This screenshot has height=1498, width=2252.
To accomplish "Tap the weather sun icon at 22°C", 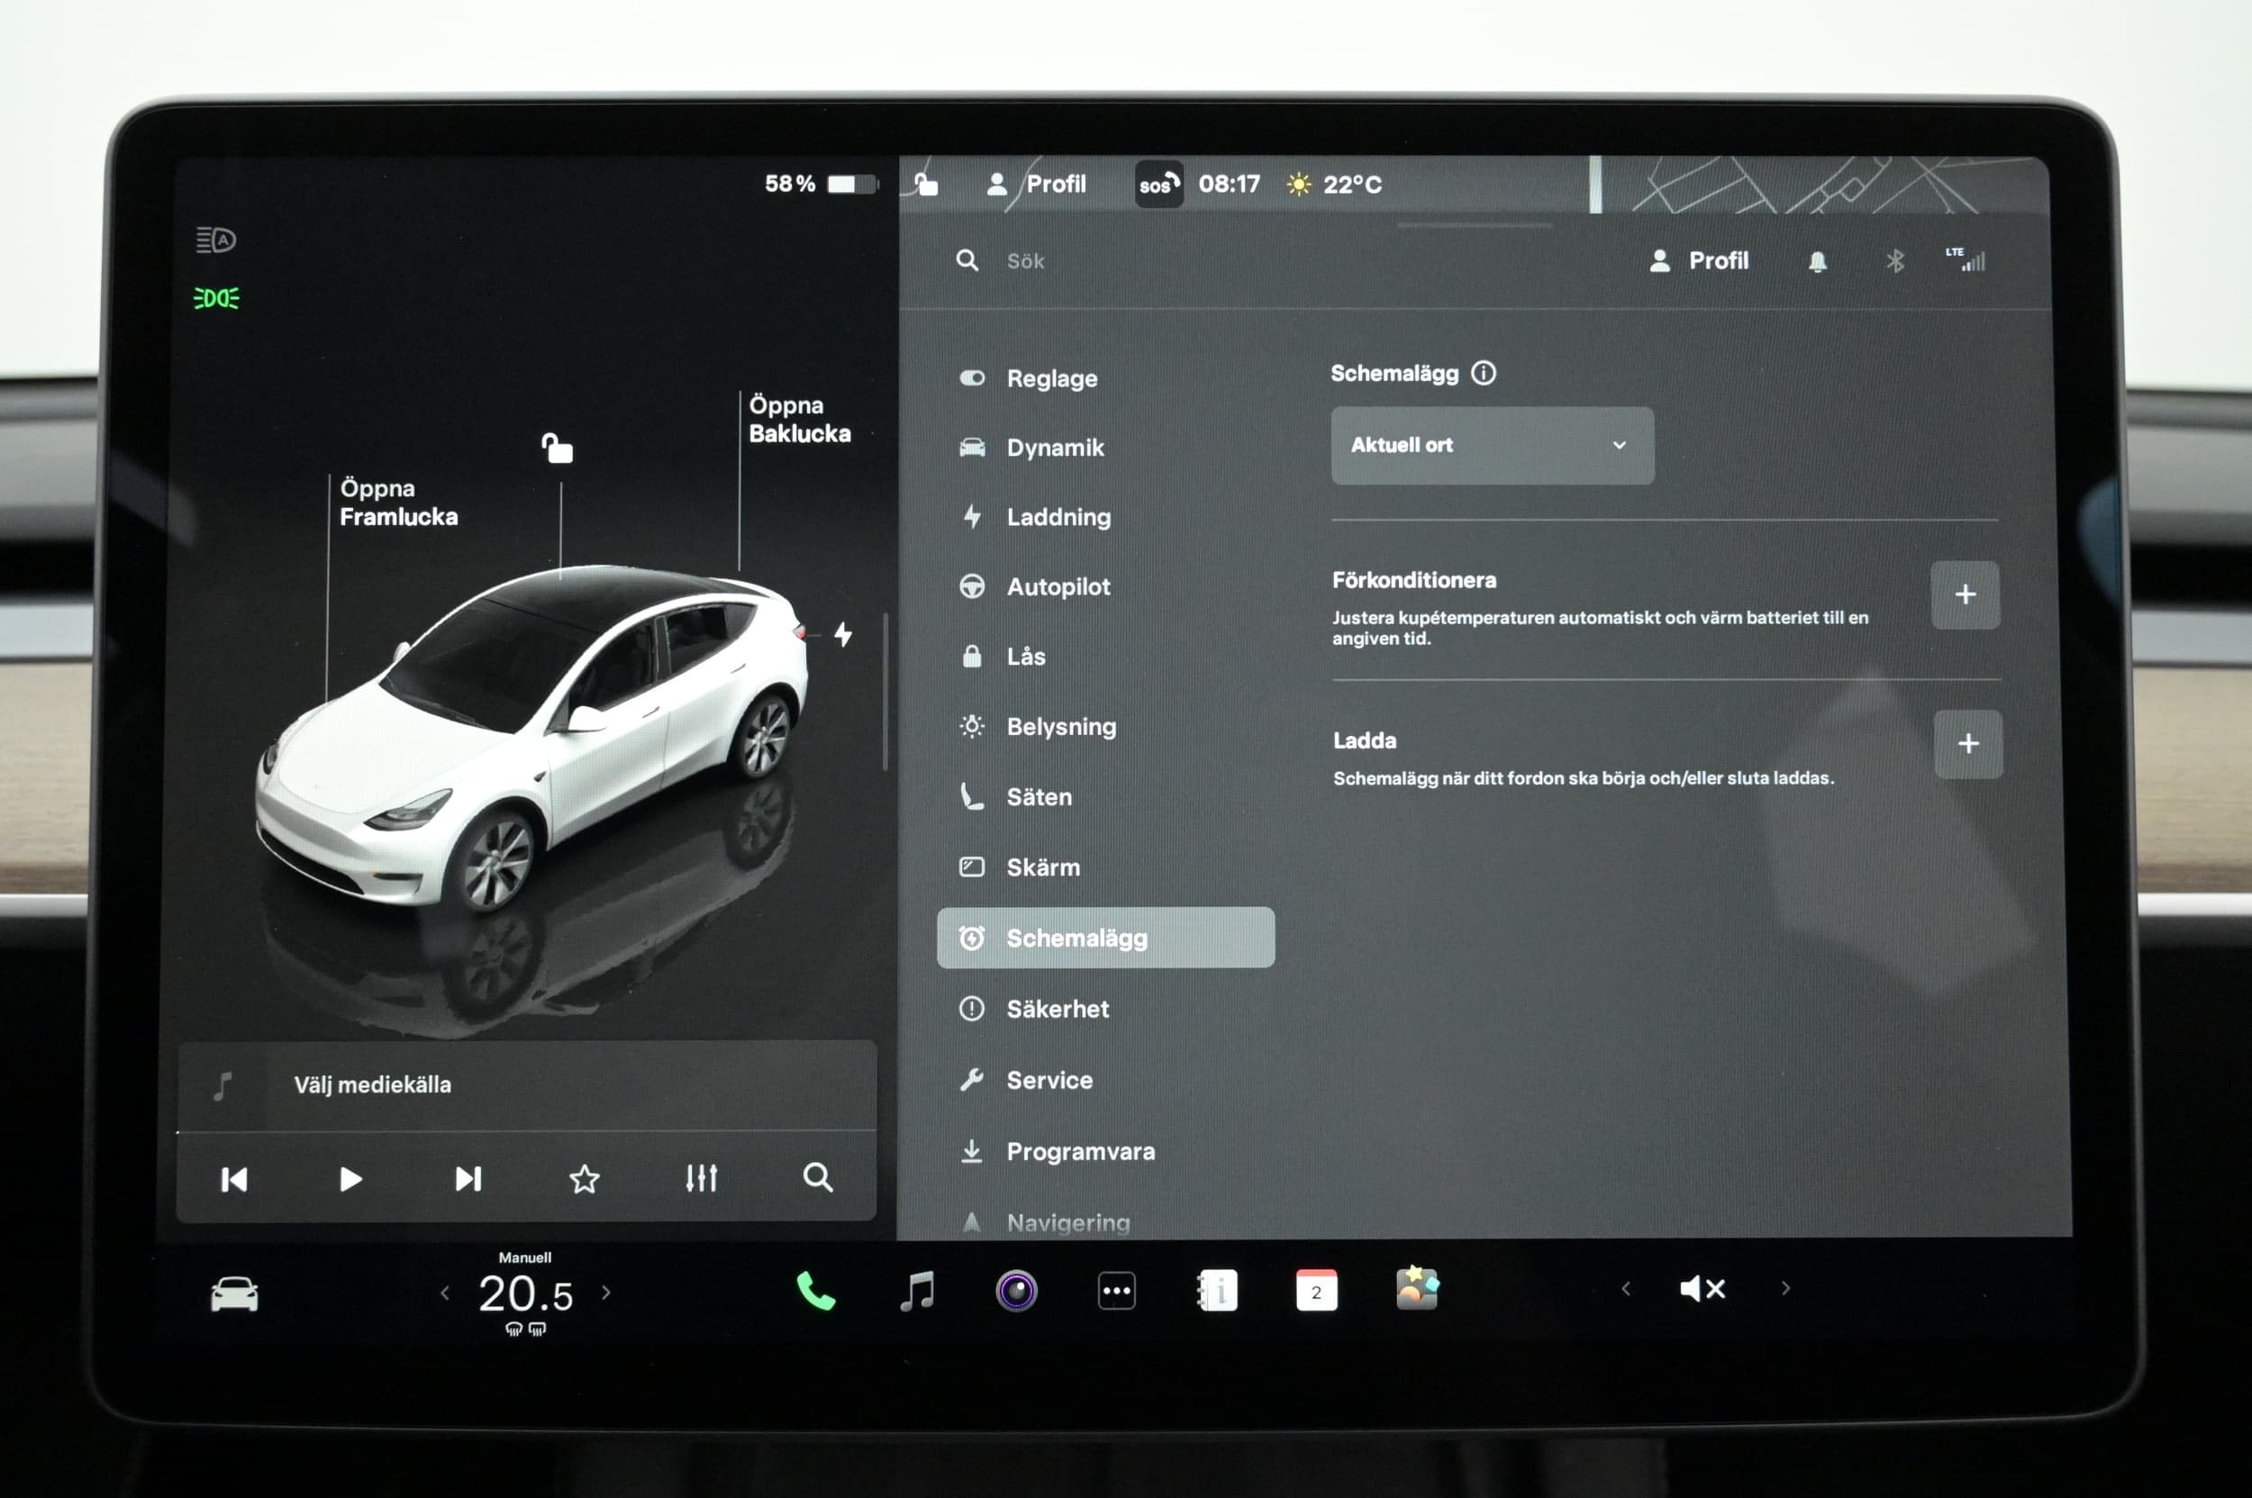I will tap(1298, 185).
